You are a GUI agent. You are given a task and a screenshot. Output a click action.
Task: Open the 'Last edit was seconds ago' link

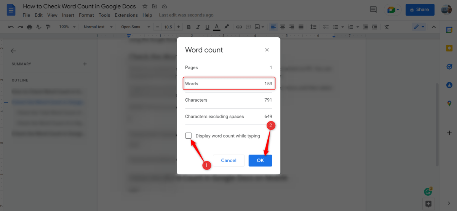(x=186, y=15)
